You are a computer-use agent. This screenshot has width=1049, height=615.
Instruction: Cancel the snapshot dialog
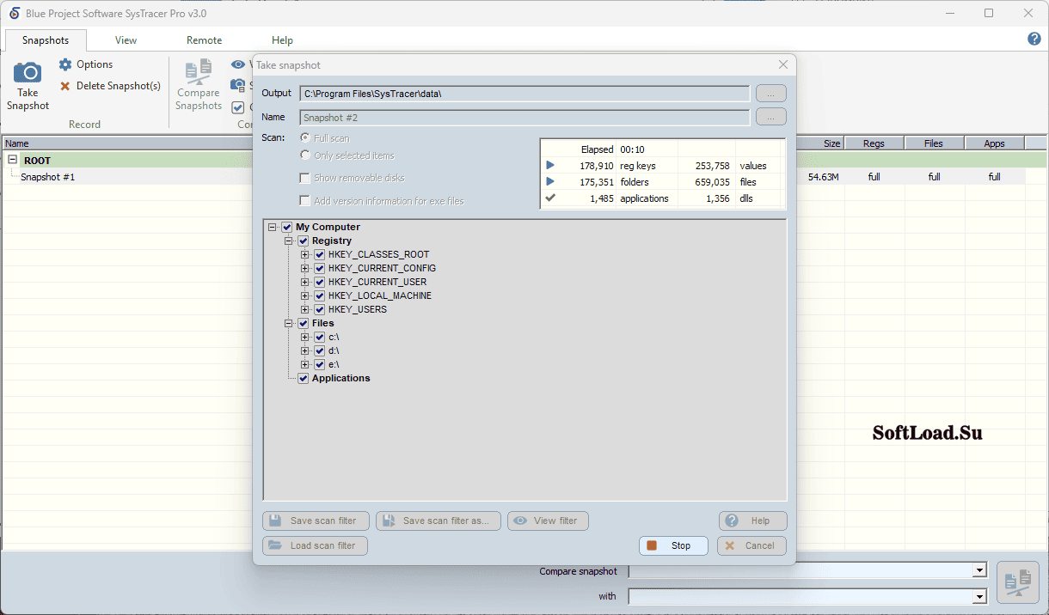(751, 545)
